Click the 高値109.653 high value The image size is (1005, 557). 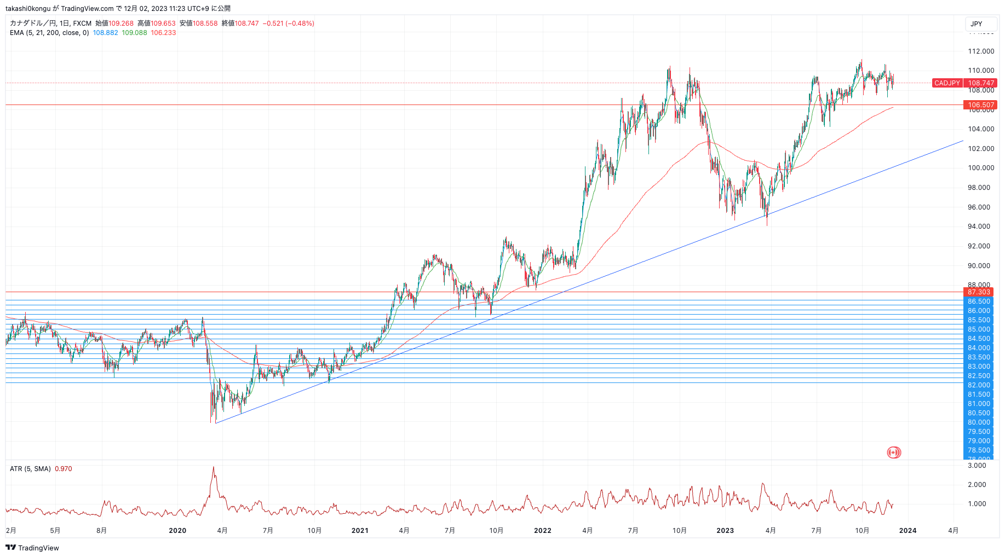(157, 24)
